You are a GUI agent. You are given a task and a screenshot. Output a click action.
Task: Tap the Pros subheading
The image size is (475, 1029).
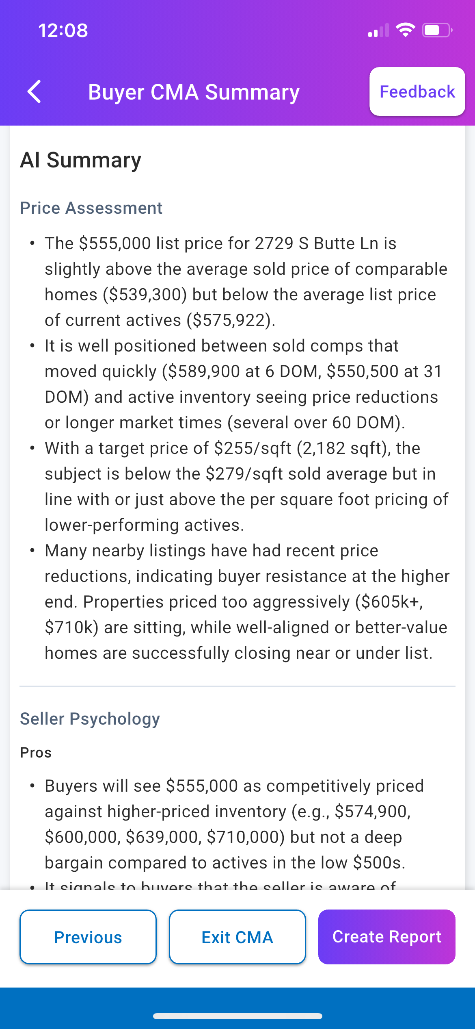[x=36, y=753]
